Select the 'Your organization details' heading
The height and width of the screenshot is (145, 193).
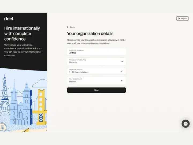coord(90,34)
